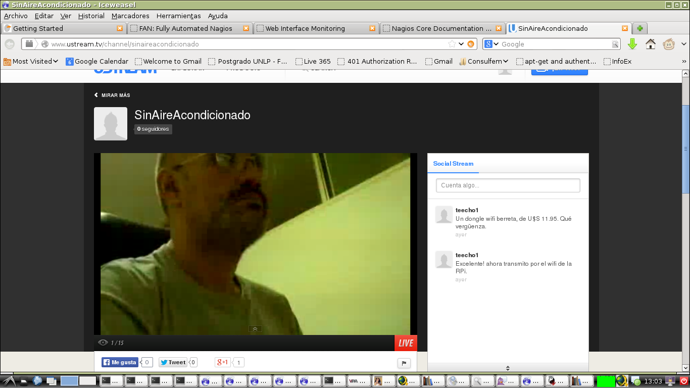Open the Archivo menu

tap(16, 16)
